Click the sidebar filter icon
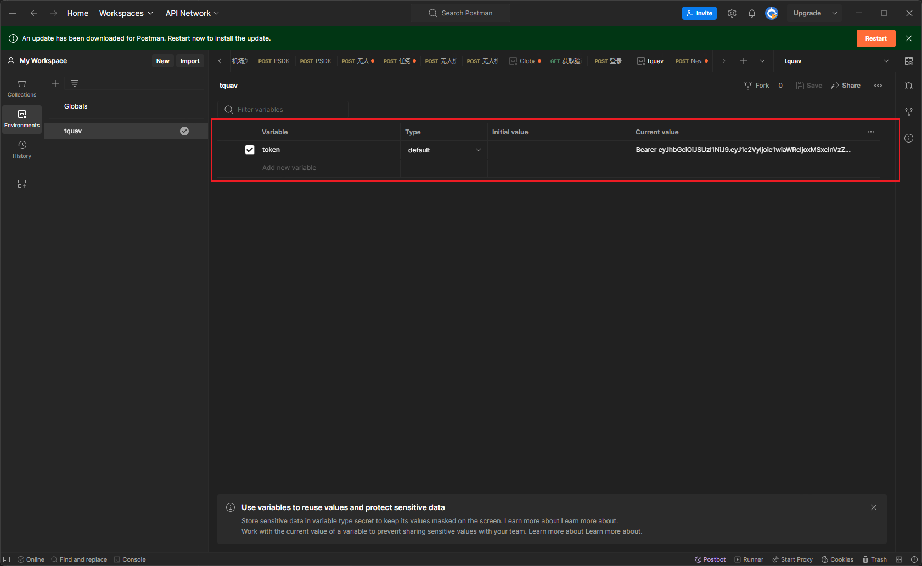The image size is (922, 566). [75, 83]
